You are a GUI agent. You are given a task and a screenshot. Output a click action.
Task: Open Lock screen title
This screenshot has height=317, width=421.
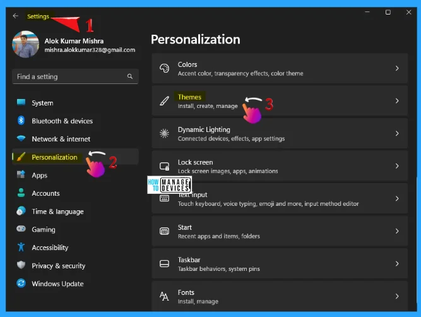point(195,162)
